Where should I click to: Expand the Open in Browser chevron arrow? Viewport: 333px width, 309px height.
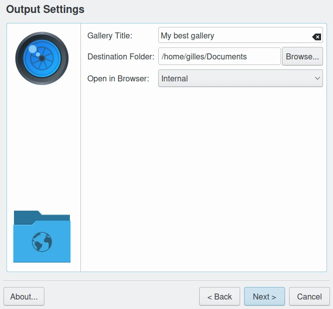tap(318, 78)
